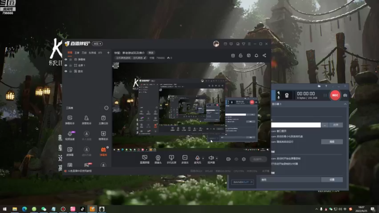Click Bandicam pause recording icon
Image resolution: width=379 pixels, height=213 pixels.
point(325,96)
